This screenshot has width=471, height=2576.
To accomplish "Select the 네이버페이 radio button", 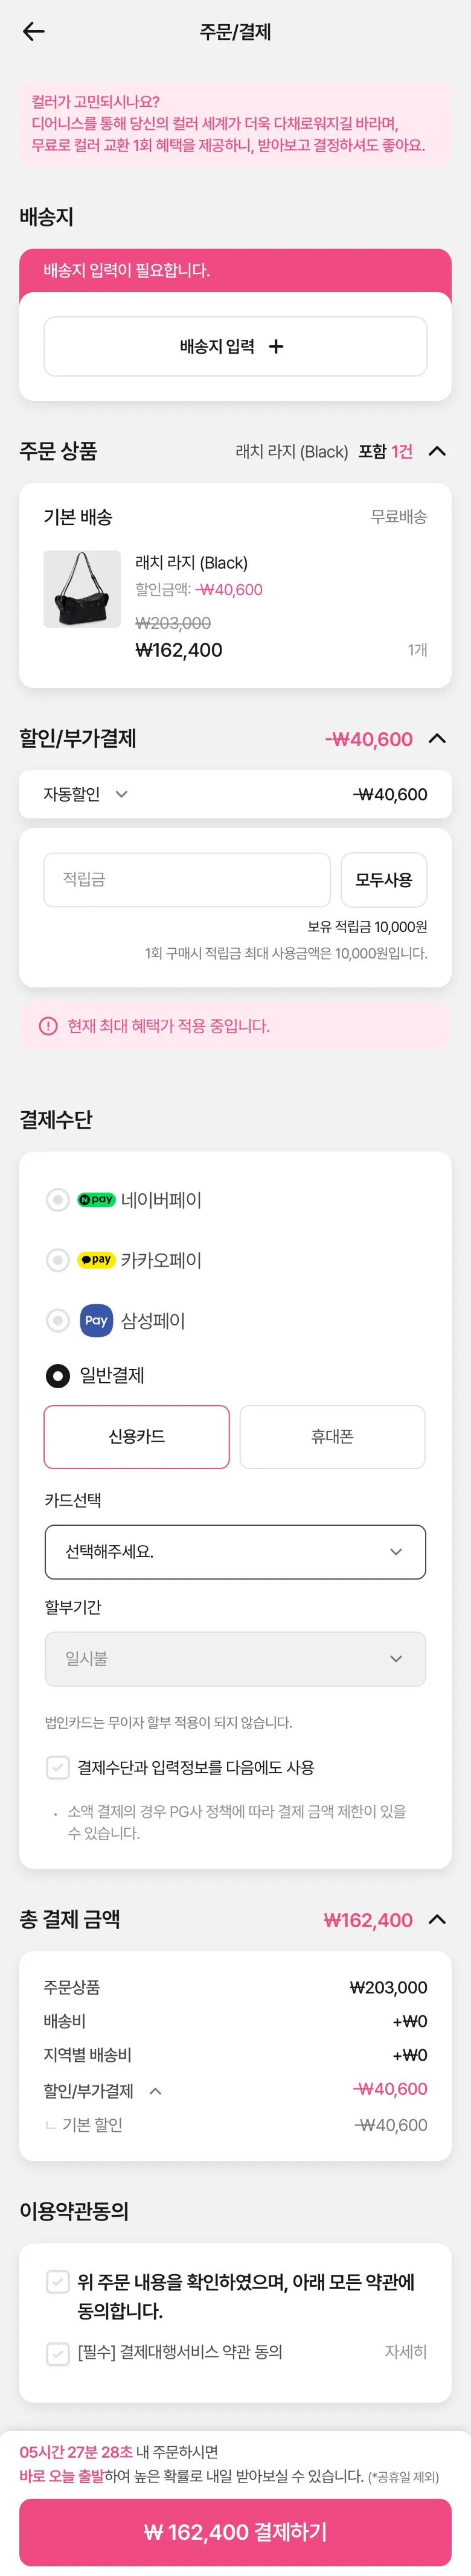I will (58, 1199).
